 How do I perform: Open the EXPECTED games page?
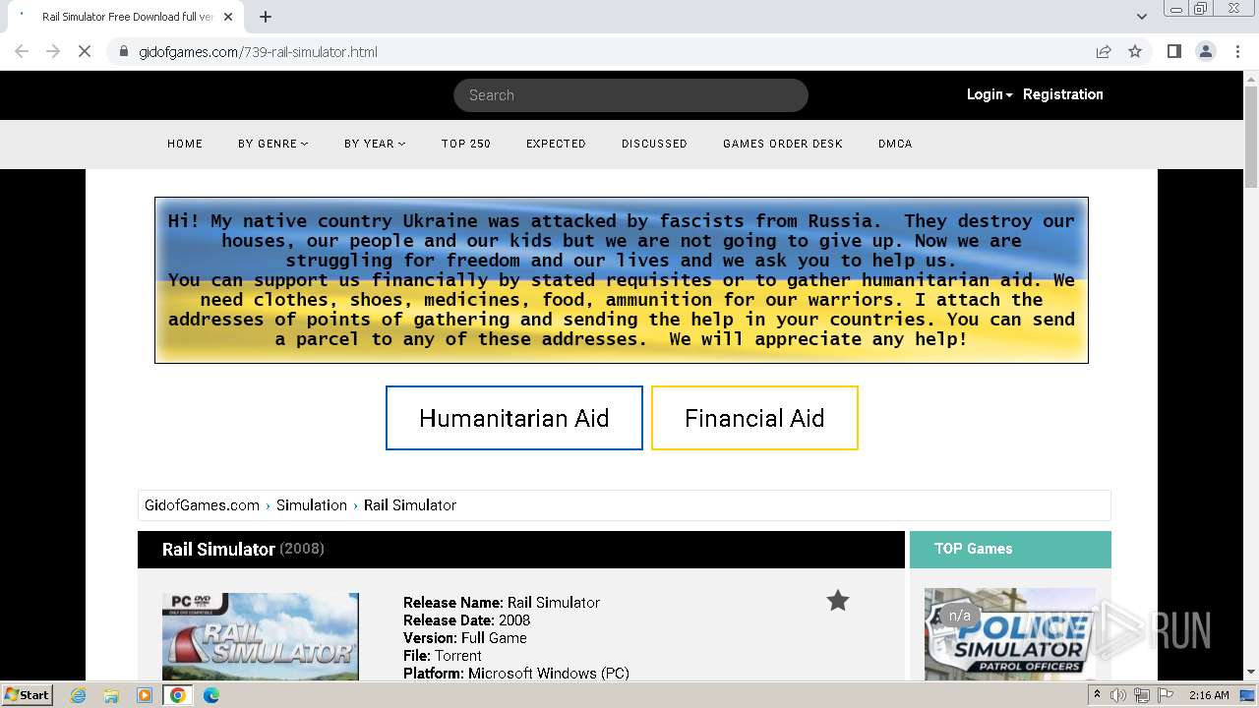[x=556, y=144]
